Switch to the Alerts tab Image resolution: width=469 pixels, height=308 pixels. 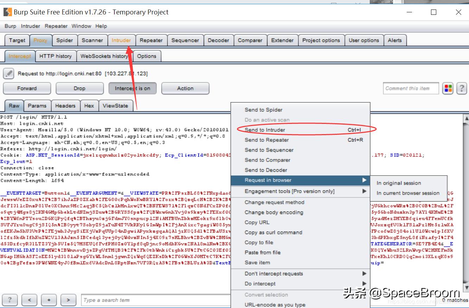point(395,40)
